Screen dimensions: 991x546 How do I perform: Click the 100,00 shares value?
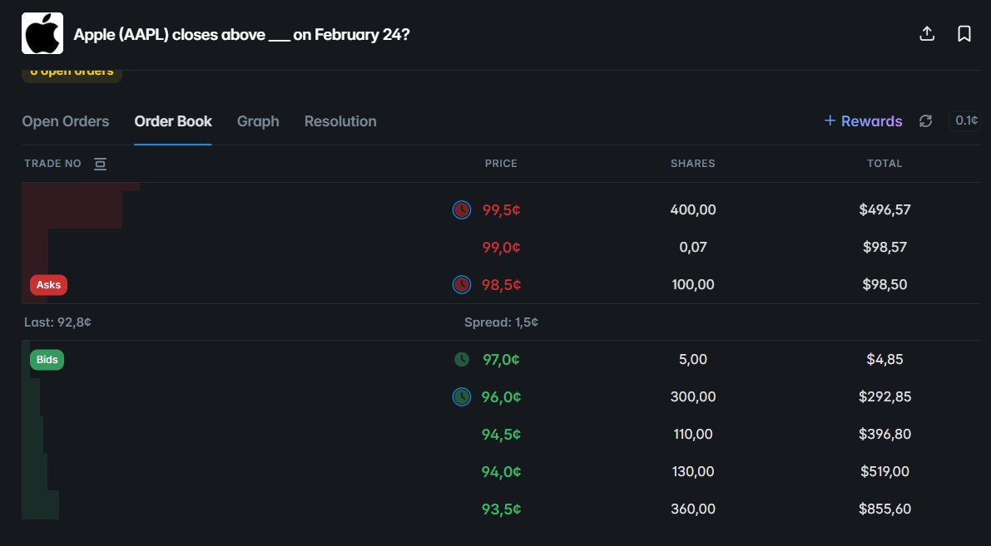[x=692, y=285]
